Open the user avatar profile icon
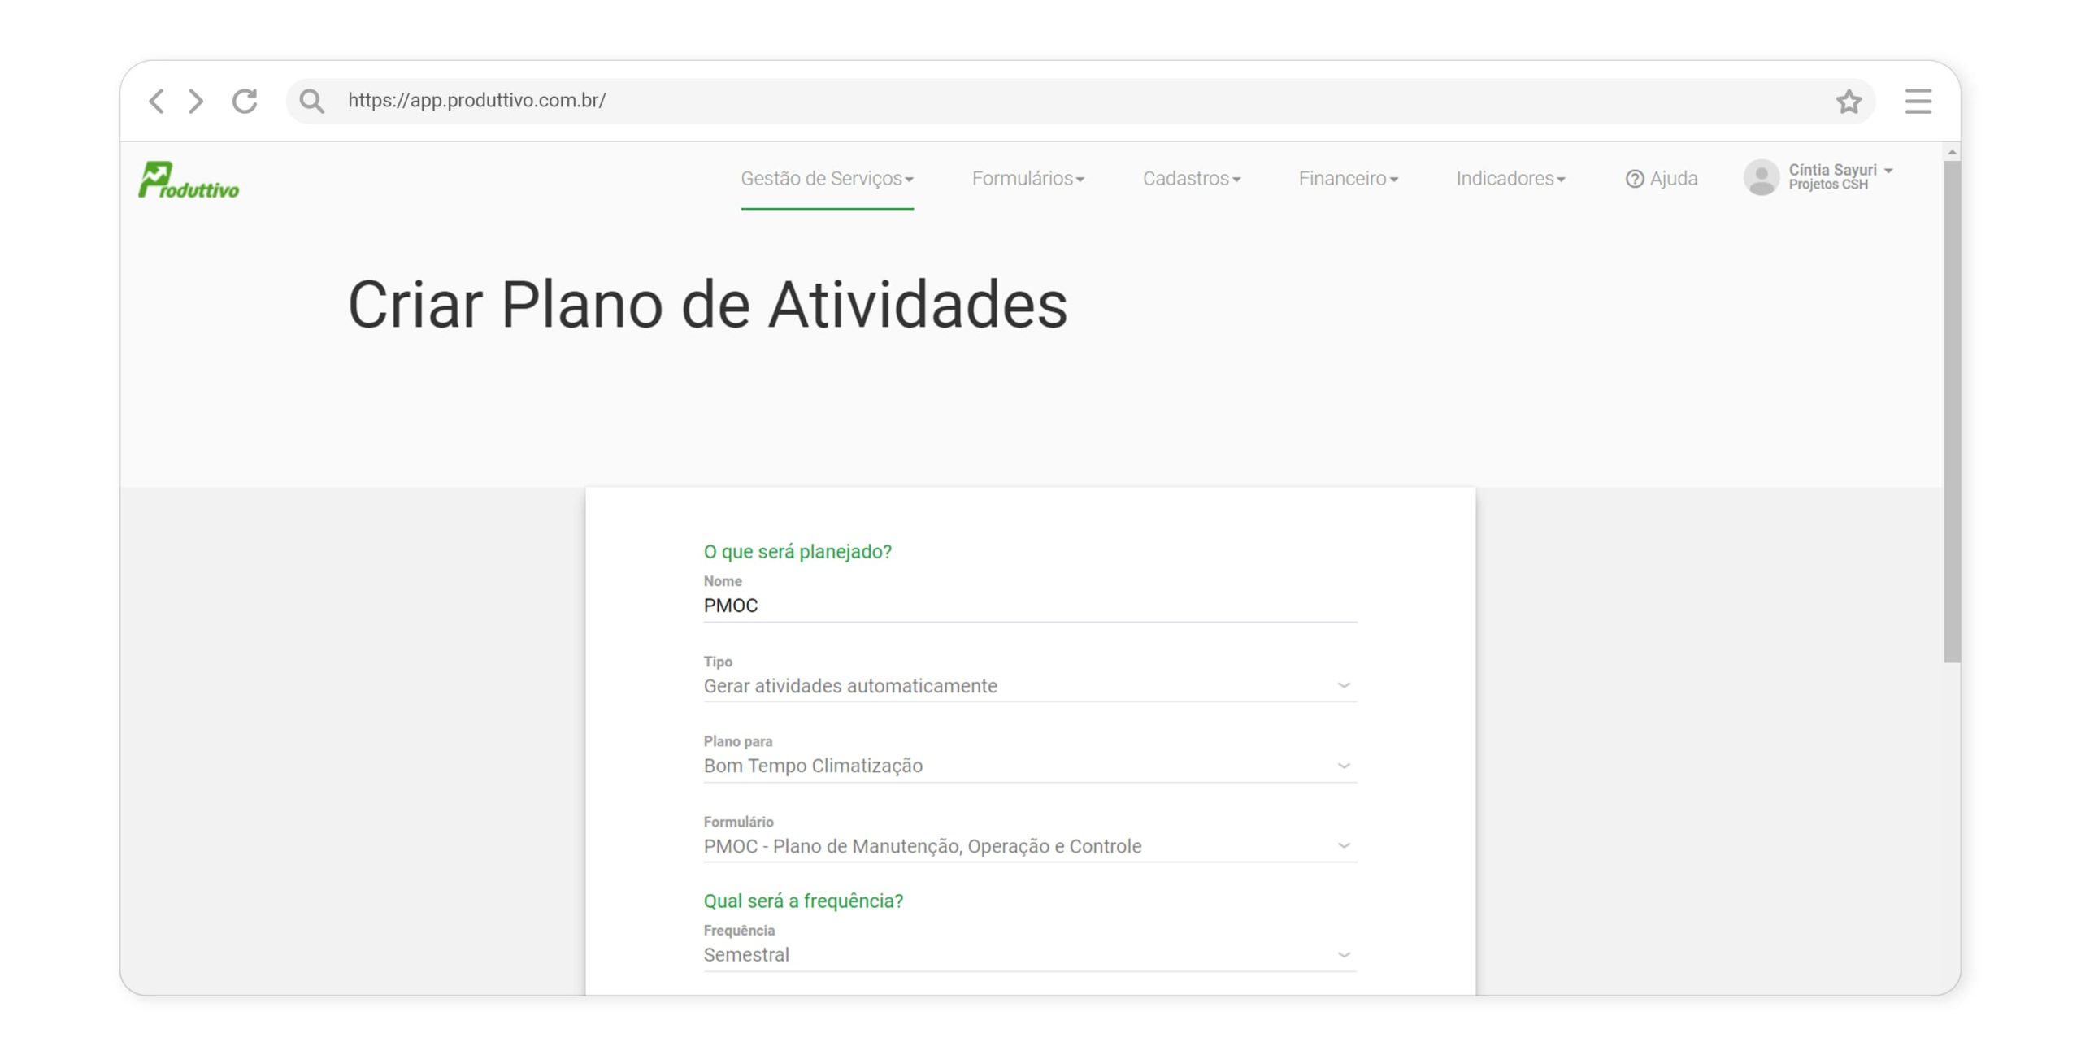This screenshot has width=2081, height=1055. 1761,177
